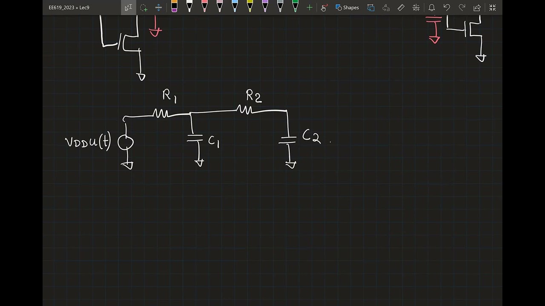Select the gray pen

[x=280, y=6]
